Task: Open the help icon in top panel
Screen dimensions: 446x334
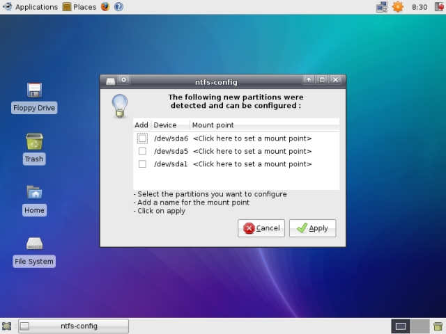Action: [x=118, y=6]
